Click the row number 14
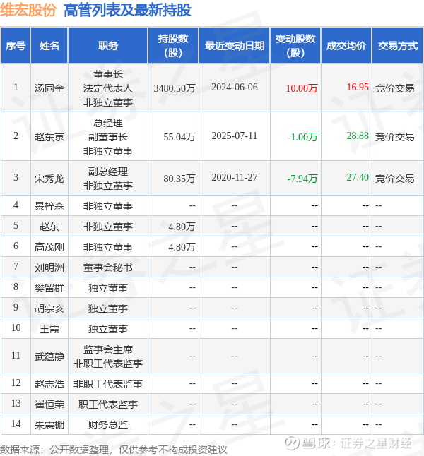This screenshot has height=456, width=424. (16, 424)
